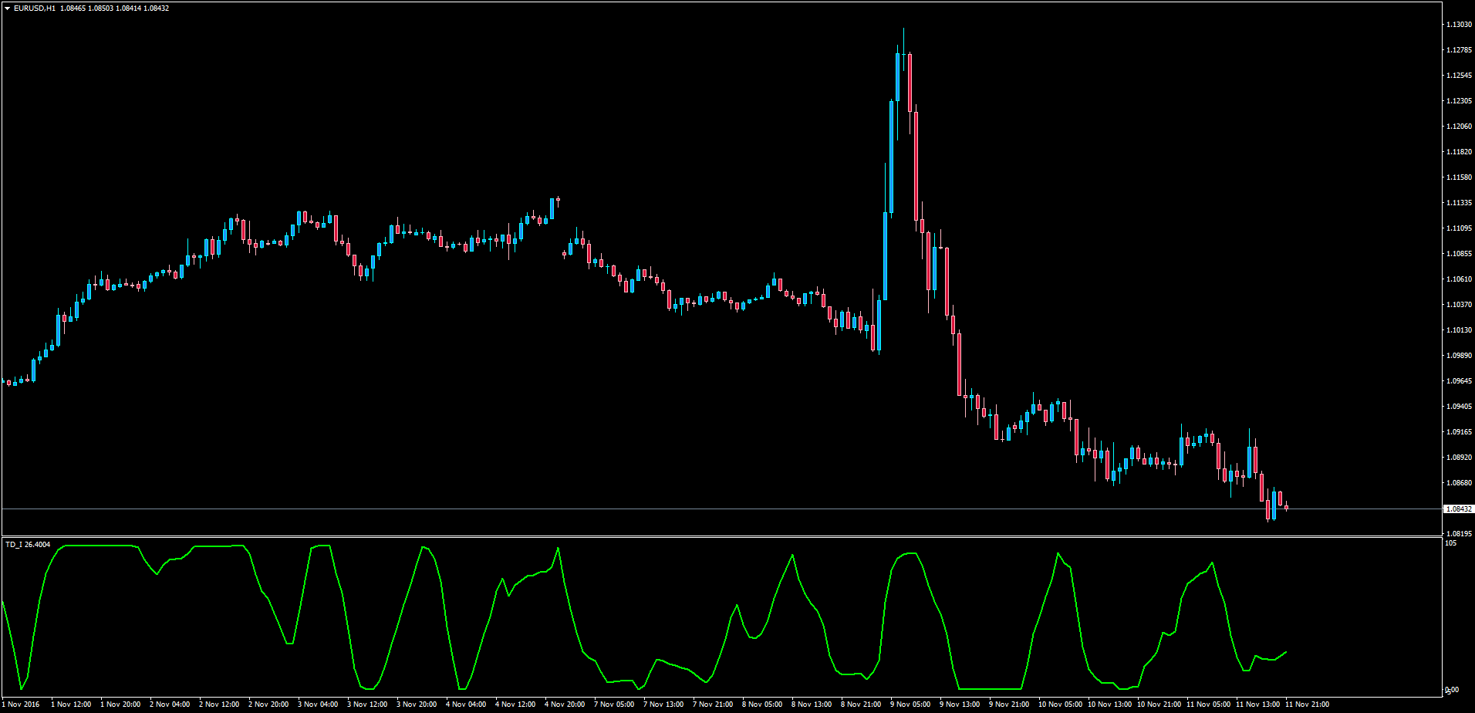Click the 10 Nov 13:00 time label
The image size is (1475, 713).
[1110, 705]
